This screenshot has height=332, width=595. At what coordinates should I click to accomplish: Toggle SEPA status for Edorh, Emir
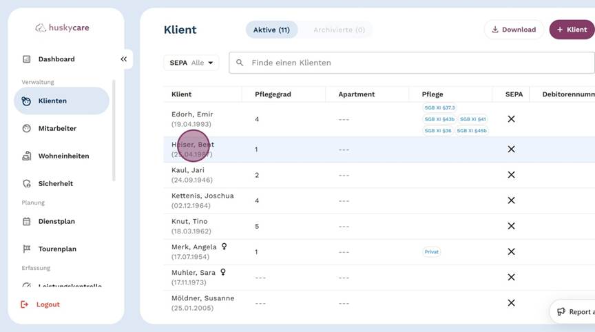click(511, 119)
